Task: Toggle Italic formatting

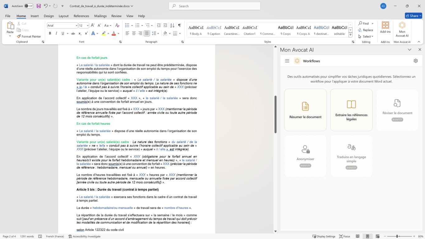Action: point(56,33)
